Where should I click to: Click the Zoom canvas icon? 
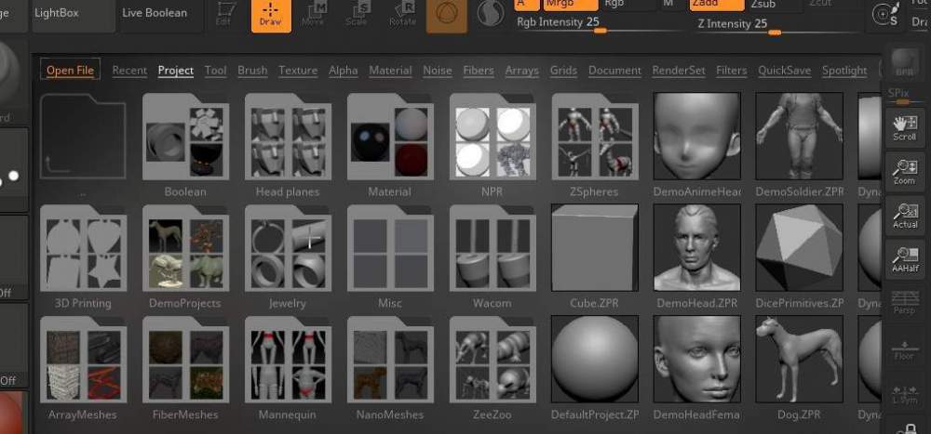coord(904,172)
